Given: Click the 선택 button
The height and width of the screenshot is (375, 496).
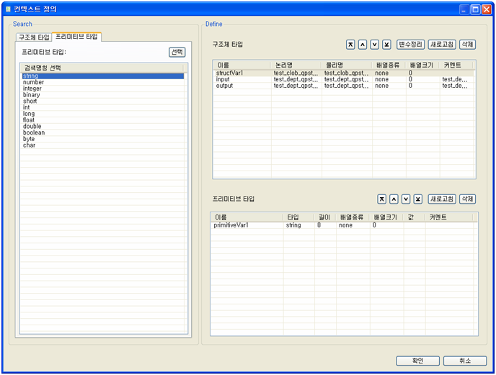Looking at the screenshot, I should tap(177, 52).
